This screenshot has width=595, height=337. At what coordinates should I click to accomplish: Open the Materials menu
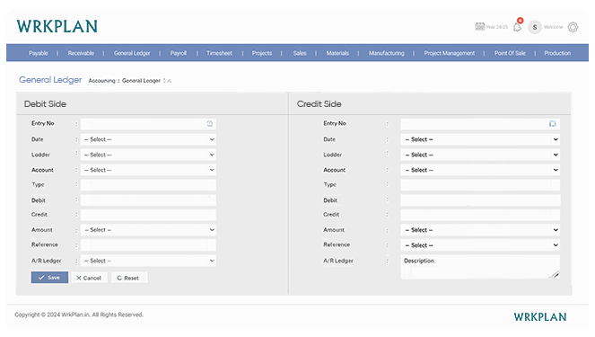point(337,53)
